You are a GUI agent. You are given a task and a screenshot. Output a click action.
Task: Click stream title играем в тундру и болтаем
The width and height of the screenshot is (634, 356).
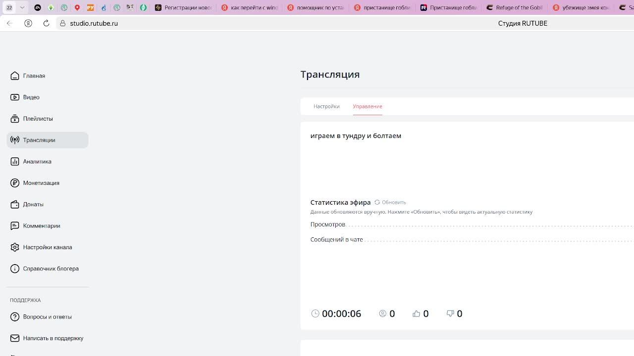pos(356,135)
